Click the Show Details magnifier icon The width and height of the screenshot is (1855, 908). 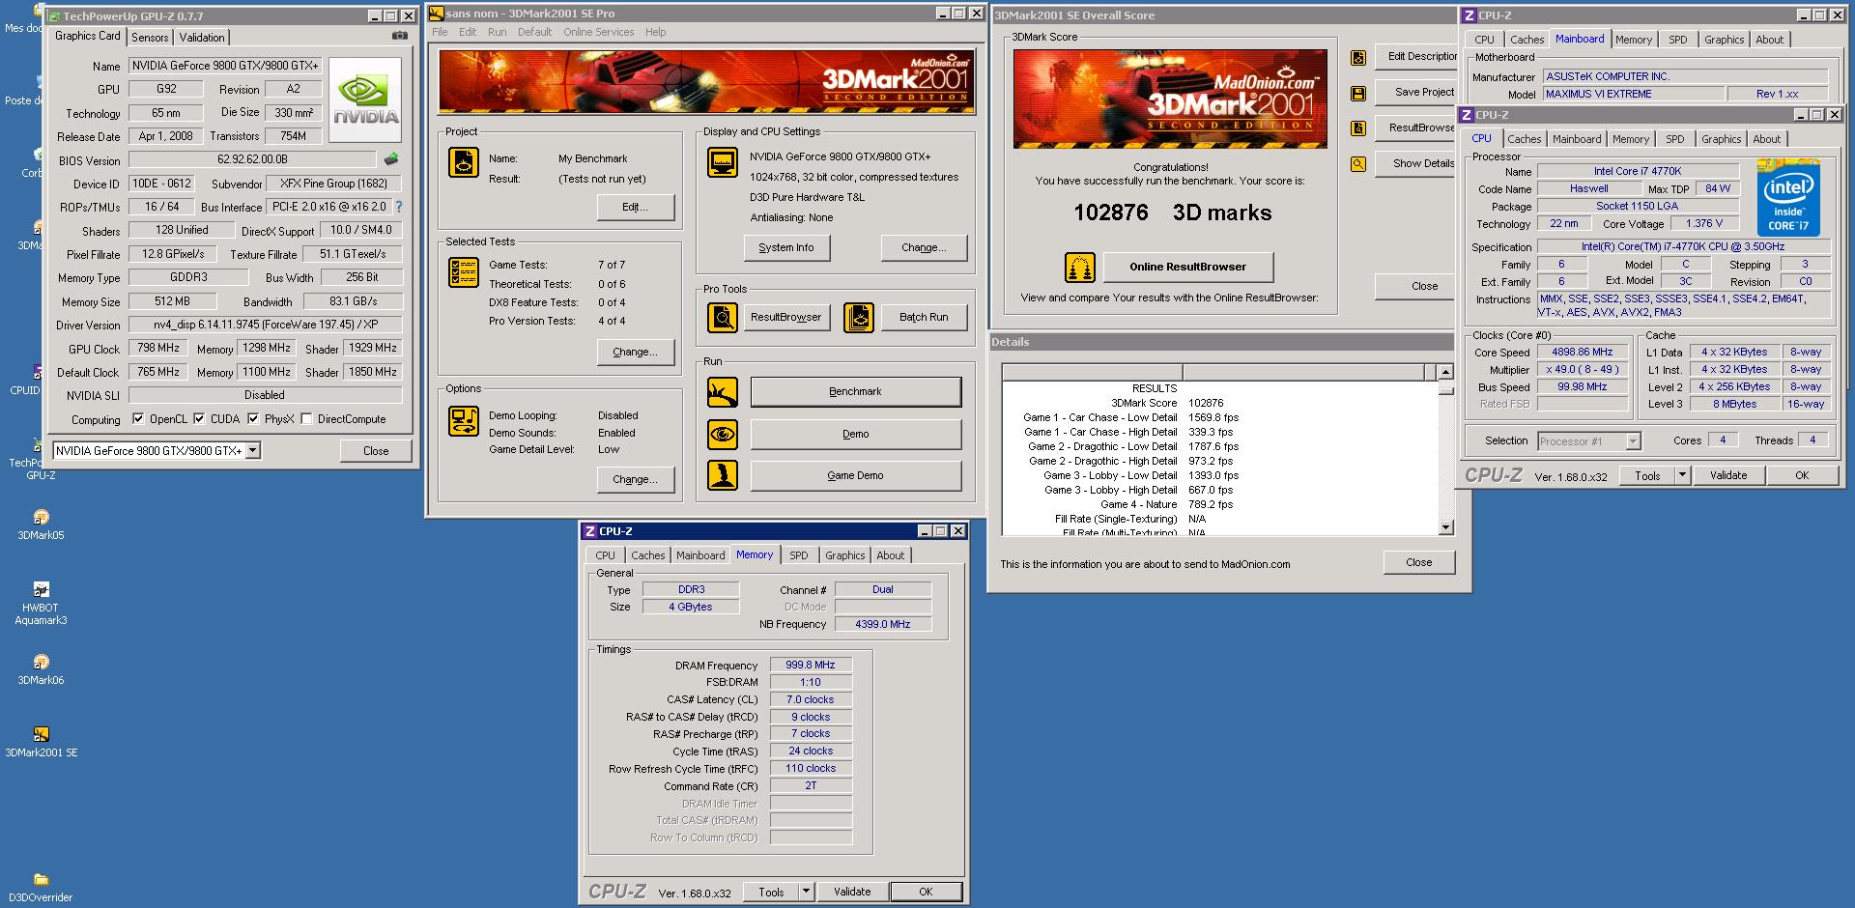1358,163
